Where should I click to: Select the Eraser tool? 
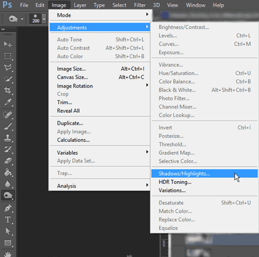coord(8,161)
